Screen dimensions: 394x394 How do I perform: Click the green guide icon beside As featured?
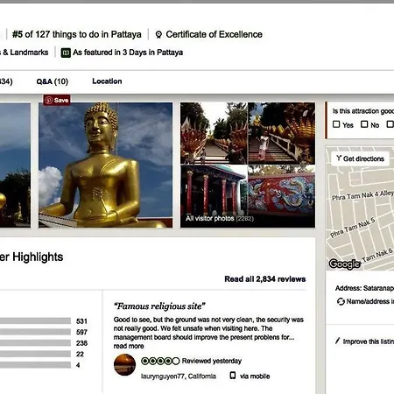[66, 53]
